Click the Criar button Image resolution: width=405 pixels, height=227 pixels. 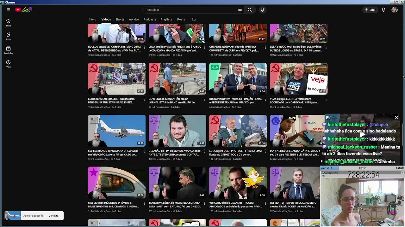pos(370,10)
